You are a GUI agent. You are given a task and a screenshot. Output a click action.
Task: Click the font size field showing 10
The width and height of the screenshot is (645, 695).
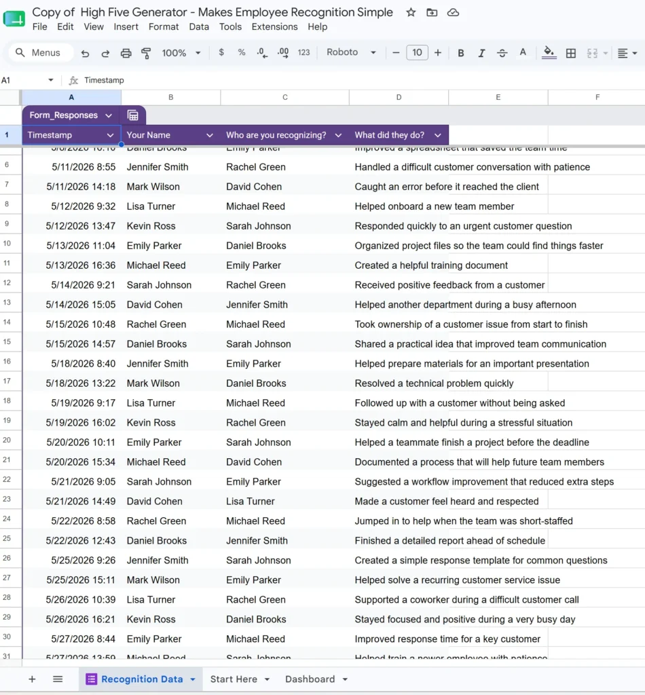[x=417, y=53]
